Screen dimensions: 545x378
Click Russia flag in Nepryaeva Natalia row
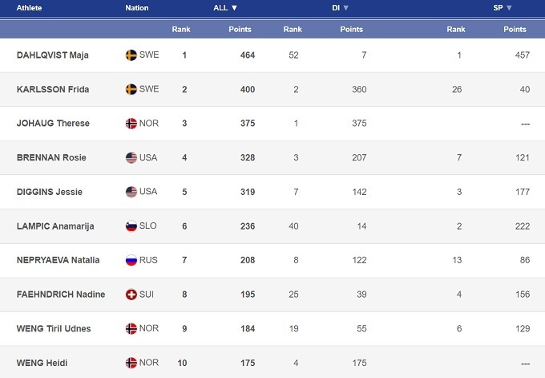(x=131, y=261)
